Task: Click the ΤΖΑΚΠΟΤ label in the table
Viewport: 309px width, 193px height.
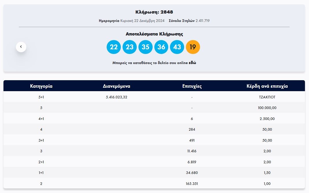Action: pos(267,97)
